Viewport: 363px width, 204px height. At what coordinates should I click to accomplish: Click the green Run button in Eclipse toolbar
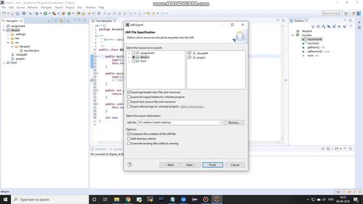(x=45, y=14)
